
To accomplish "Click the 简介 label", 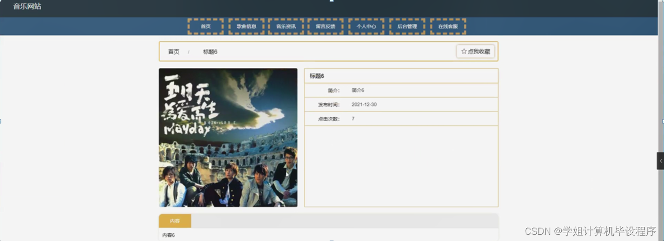I will point(333,91).
